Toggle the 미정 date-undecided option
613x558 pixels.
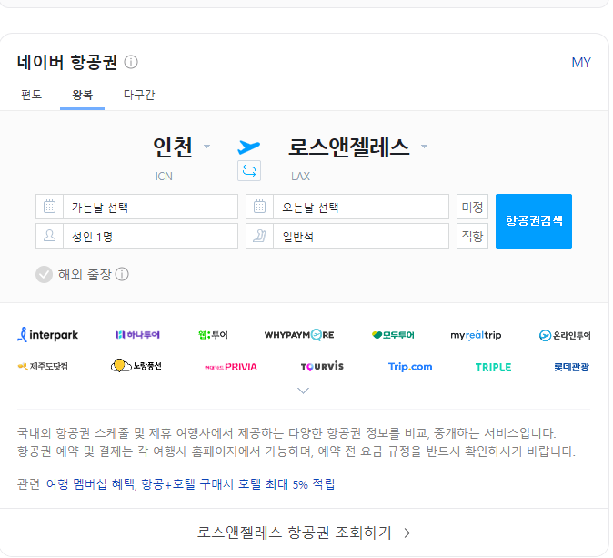click(472, 207)
